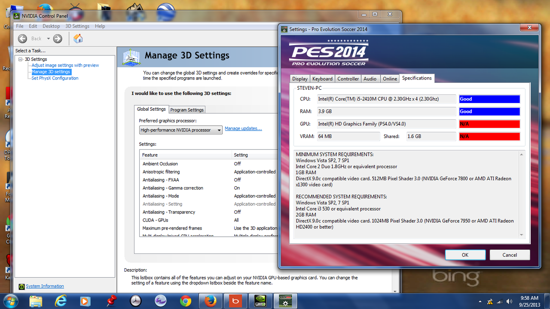The image size is (550, 309).
Task: Show hidden system tray icons
Action: point(480,301)
